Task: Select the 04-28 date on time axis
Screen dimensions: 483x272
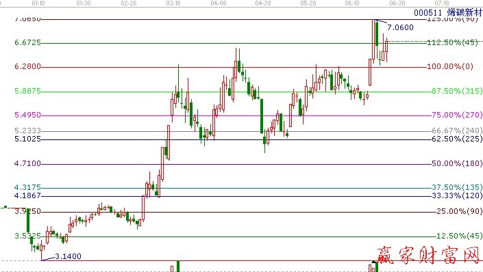Action: click(x=263, y=3)
